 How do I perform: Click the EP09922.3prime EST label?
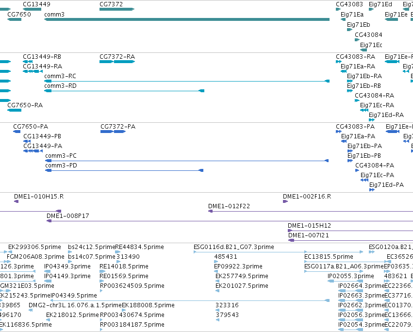tap(238, 266)
